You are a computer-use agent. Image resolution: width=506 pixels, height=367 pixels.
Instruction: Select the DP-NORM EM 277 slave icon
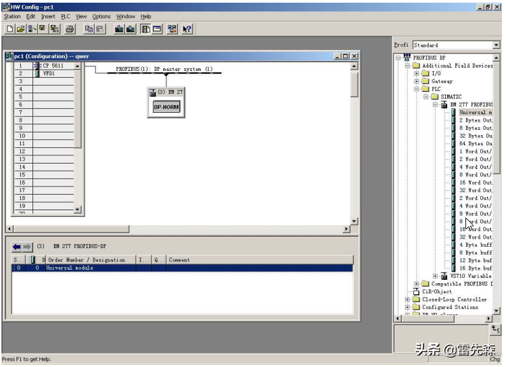166,107
